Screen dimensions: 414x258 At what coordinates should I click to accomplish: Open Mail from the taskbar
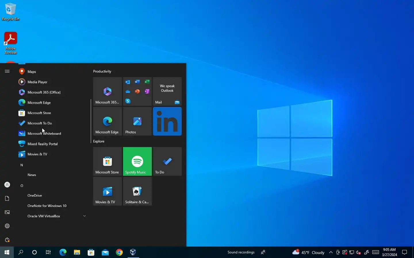105,252
